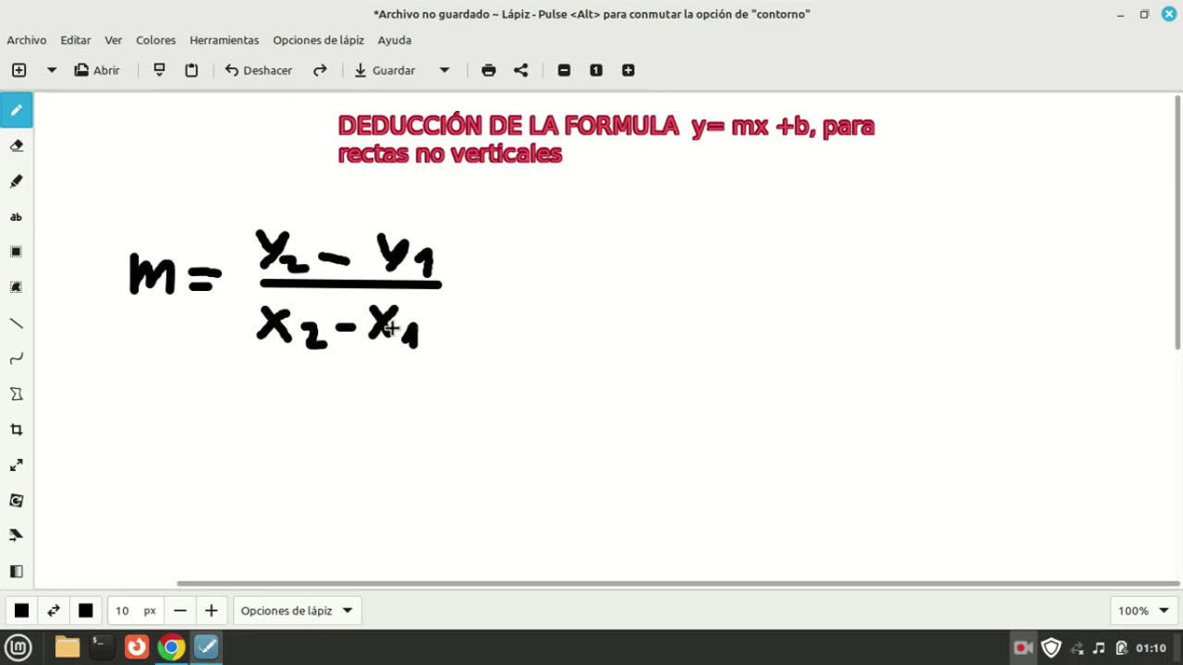1183x665 pixels.
Task: Decrease pencil size with minus button
Action: tap(180, 611)
